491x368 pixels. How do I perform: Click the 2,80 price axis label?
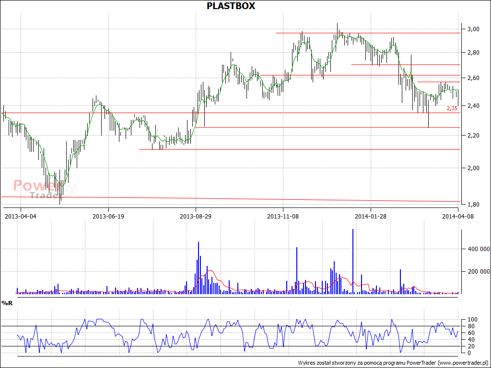473,52
